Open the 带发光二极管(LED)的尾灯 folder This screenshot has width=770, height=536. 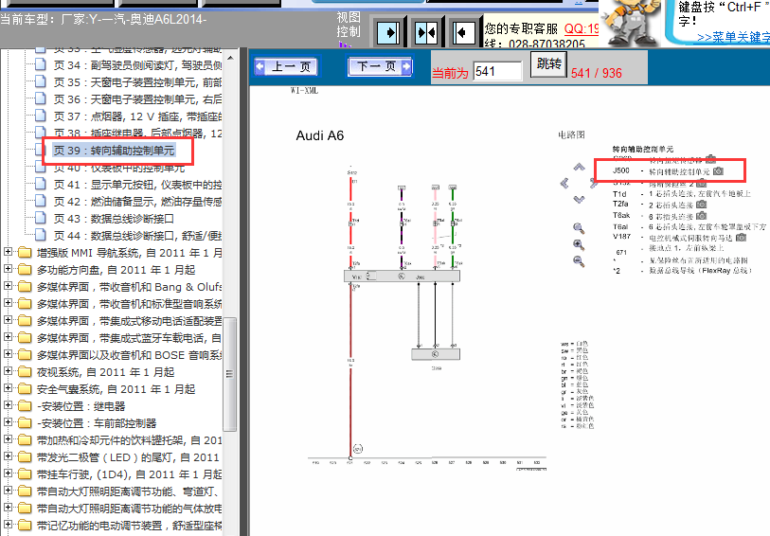click(x=128, y=457)
